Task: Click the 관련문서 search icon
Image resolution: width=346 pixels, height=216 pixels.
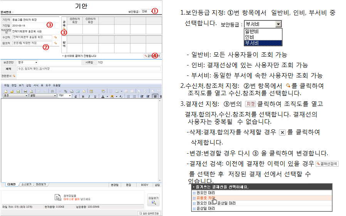Action: 14,76
